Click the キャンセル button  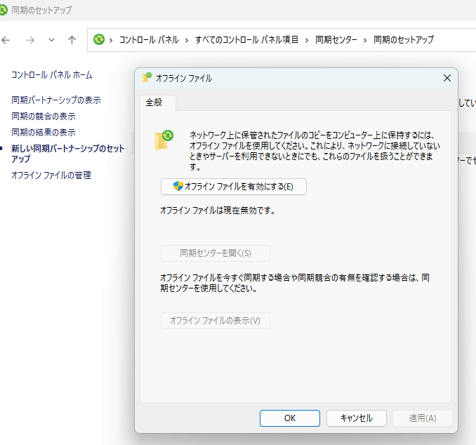click(357, 418)
